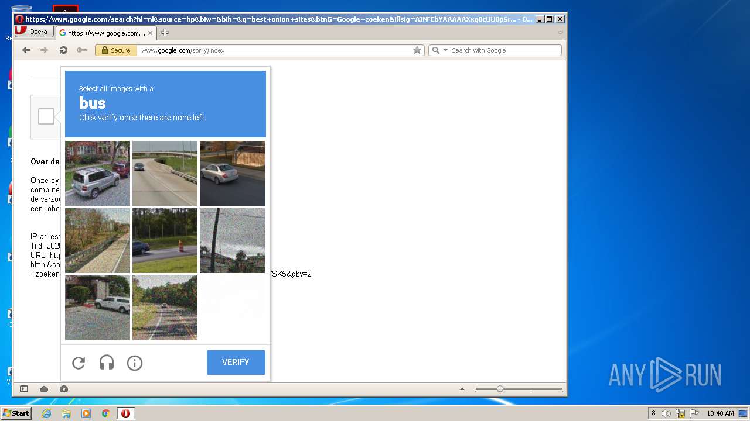Open a new tab with the plus button
This screenshot has height=421, width=750.
click(165, 33)
